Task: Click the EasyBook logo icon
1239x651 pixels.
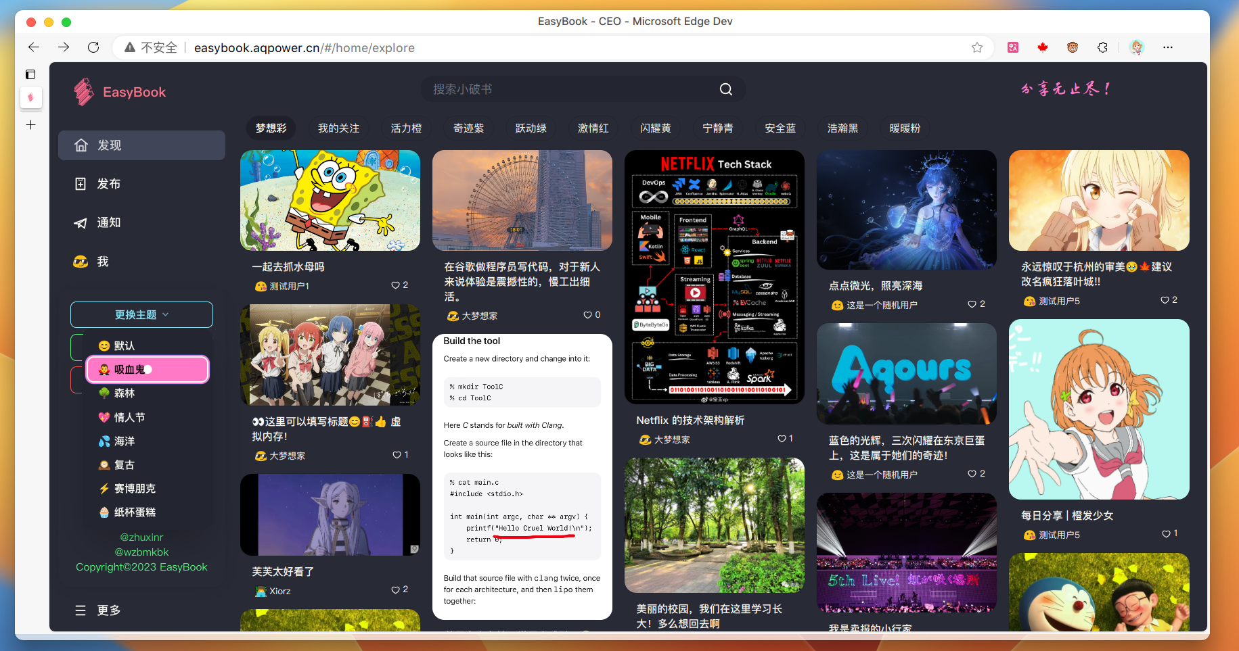Action: pos(84,92)
